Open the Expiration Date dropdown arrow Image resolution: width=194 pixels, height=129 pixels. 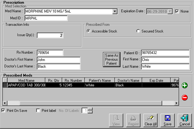pyautogui.click(x=170, y=12)
